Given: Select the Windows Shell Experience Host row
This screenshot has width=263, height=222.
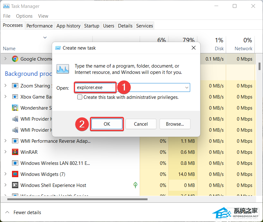Looking at the screenshot, I should [x=127, y=185].
